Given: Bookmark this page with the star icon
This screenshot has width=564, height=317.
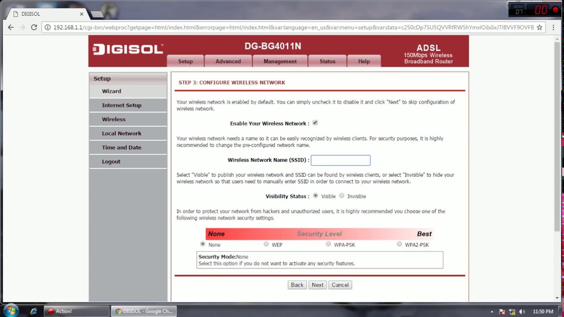Looking at the screenshot, I should (539, 27).
